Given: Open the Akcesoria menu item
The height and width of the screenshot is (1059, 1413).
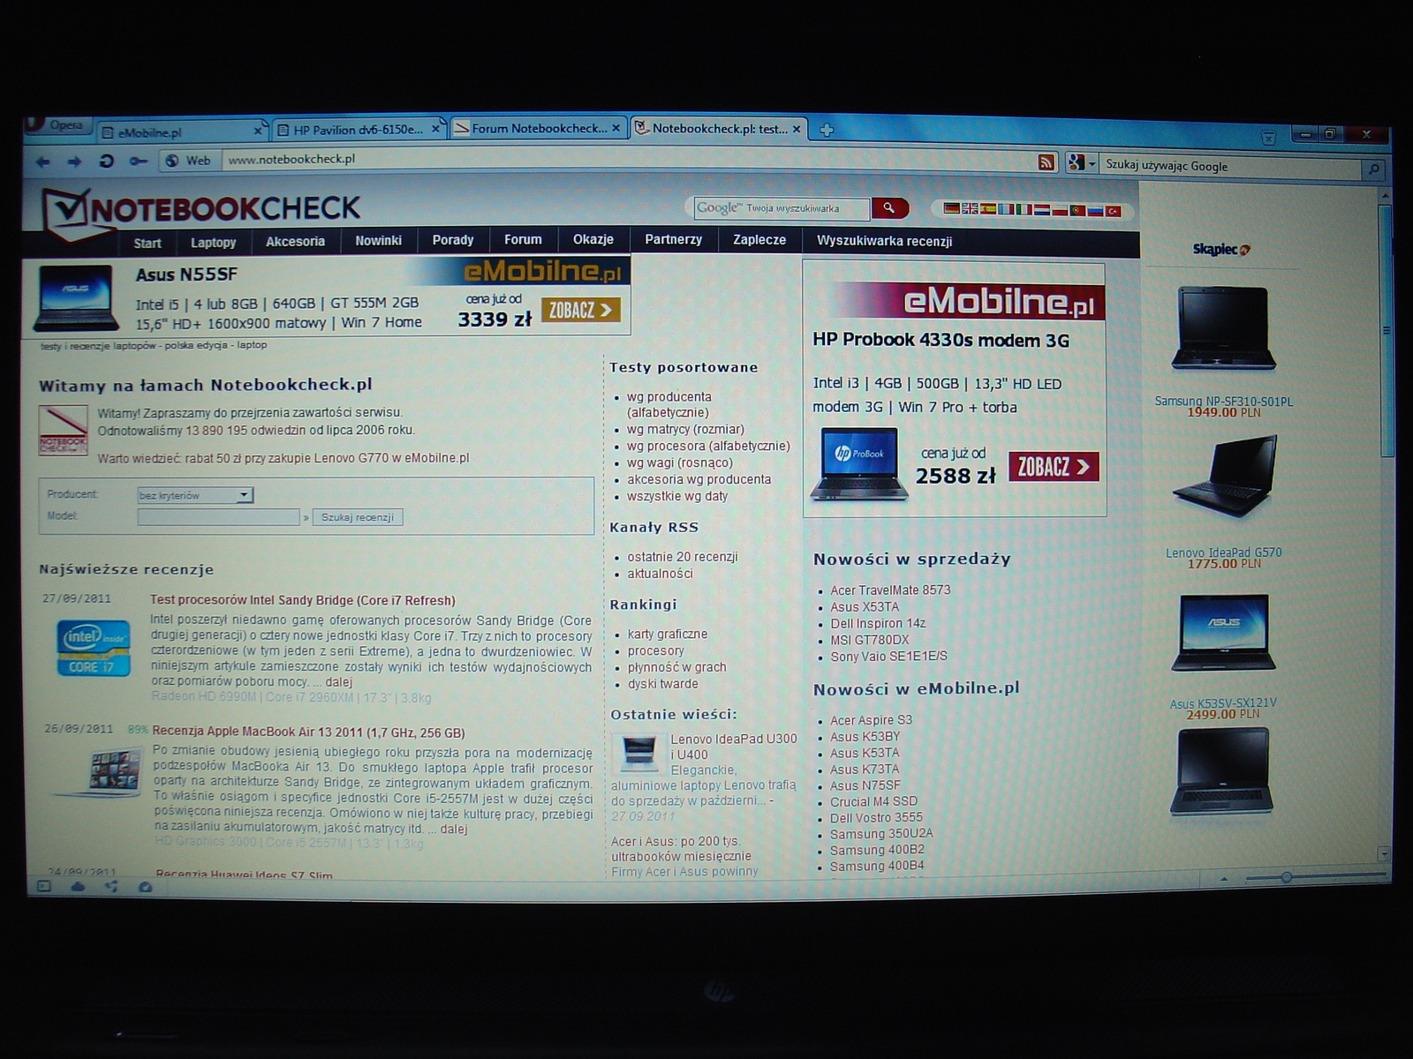Looking at the screenshot, I should (295, 242).
